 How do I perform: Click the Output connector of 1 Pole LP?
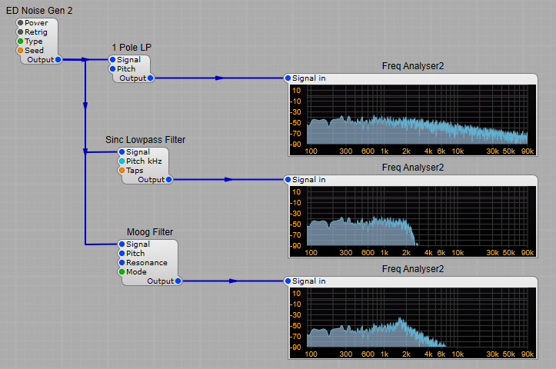point(150,78)
